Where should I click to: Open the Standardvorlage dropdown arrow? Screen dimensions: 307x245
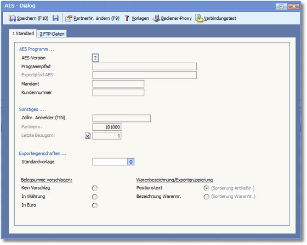click(x=131, y=162)
